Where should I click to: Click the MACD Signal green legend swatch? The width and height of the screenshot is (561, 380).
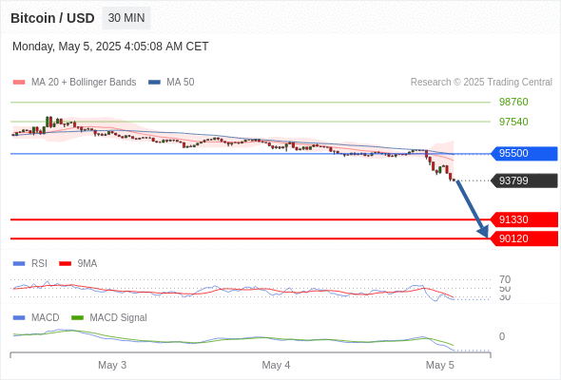[77, 317]
